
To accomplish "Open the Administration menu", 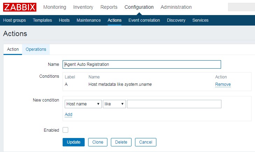I will click(176, 7).
